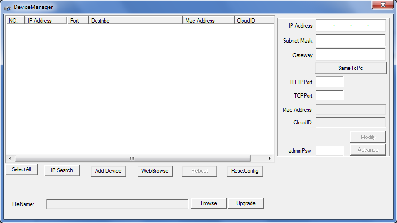
Task: Click the DeviceManager title bar icon
Action: [8, 8]
